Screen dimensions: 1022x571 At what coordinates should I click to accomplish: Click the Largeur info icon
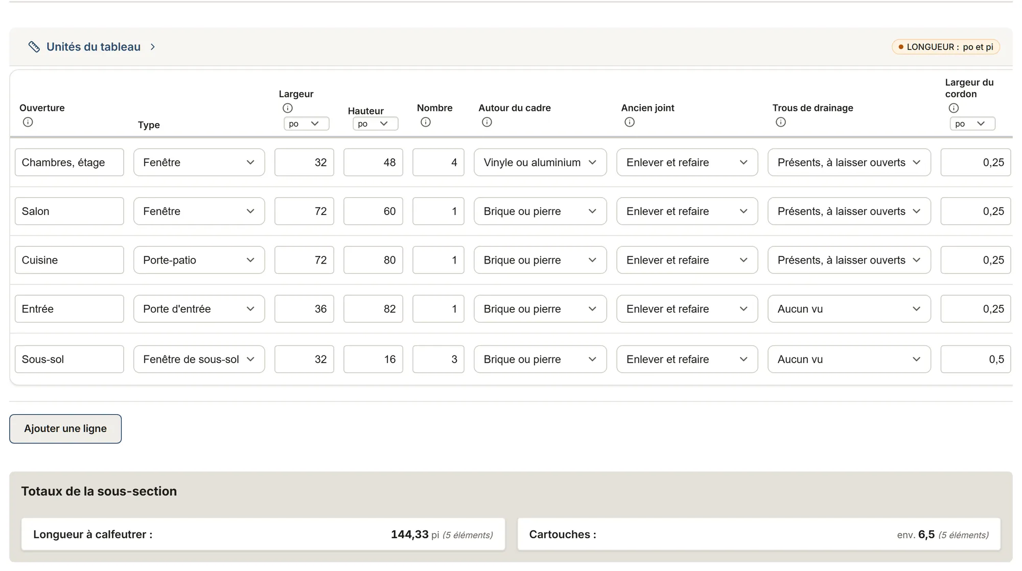(x=288, y=108)
